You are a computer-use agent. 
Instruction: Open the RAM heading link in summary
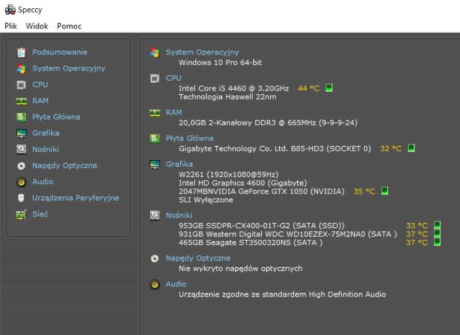[x=174, y=112]
